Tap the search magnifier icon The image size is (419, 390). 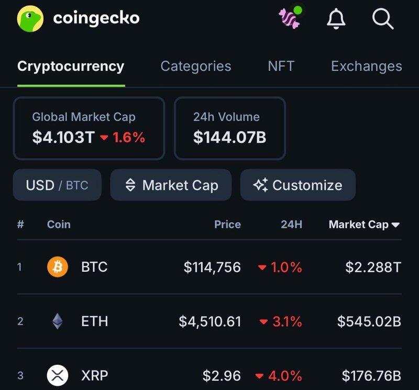tap(383, 18)
